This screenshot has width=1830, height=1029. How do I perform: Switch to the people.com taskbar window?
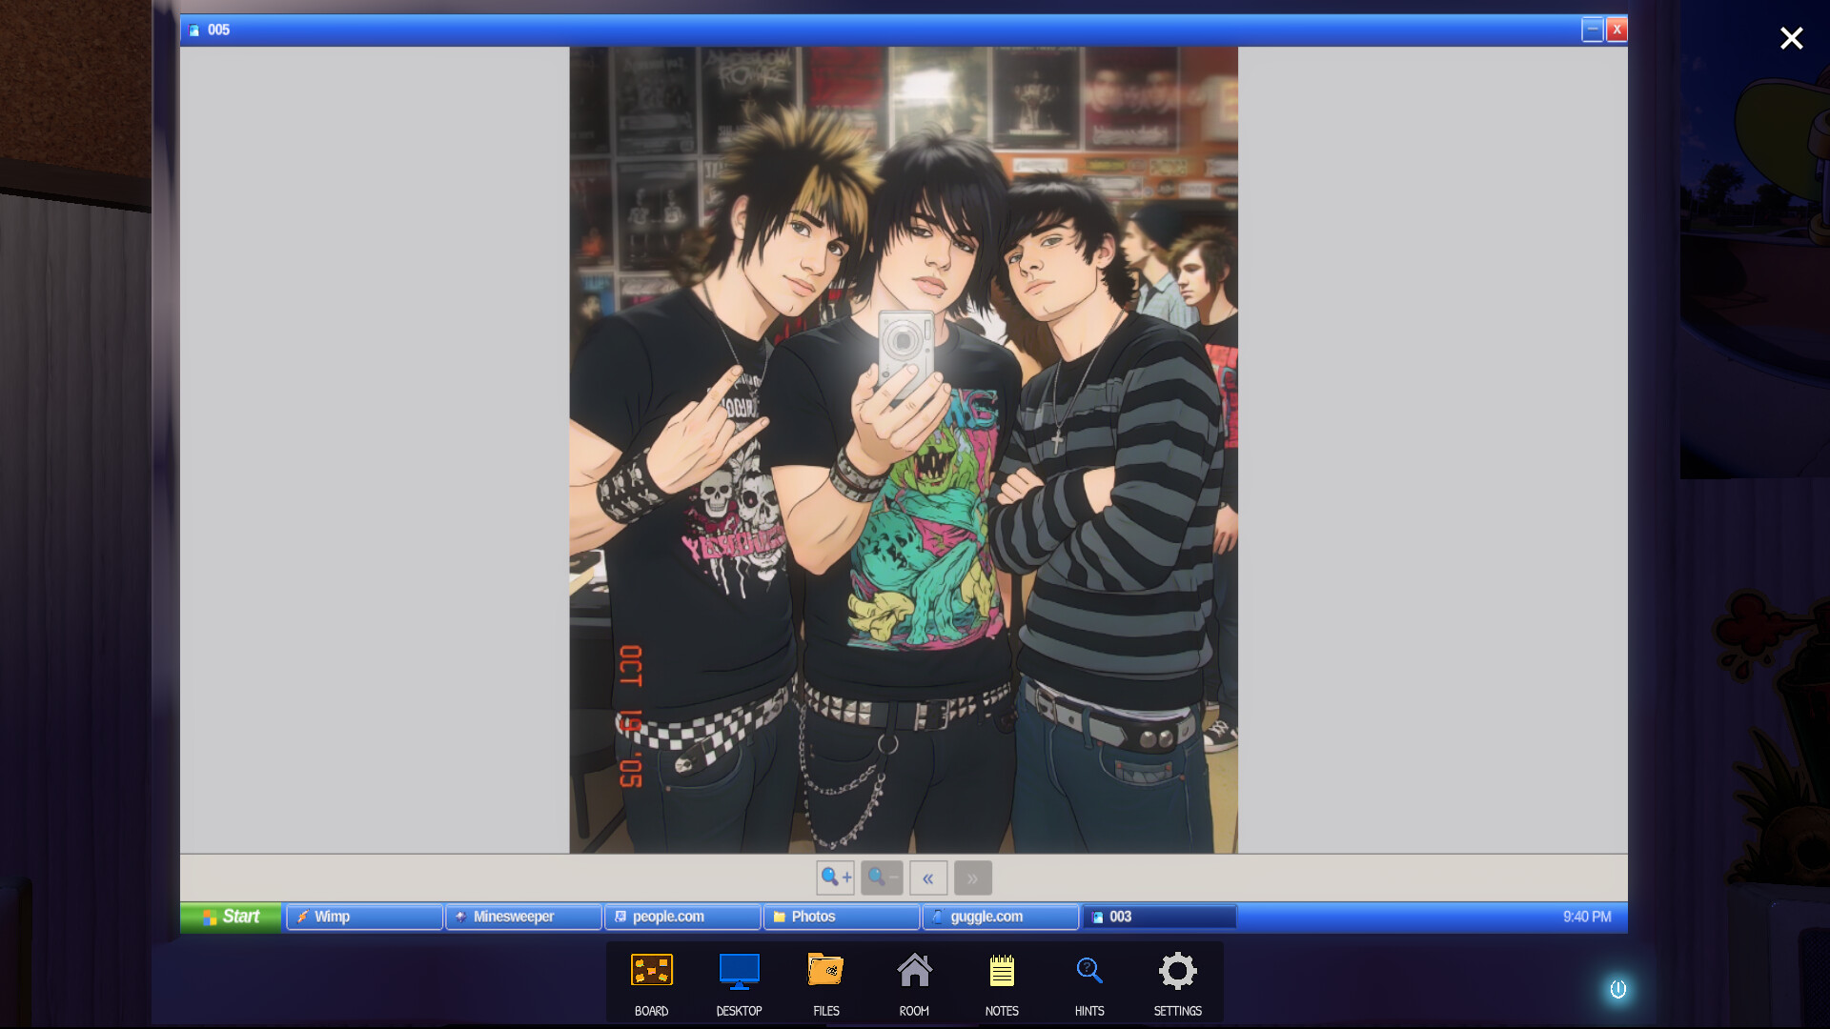coord(682,917)
